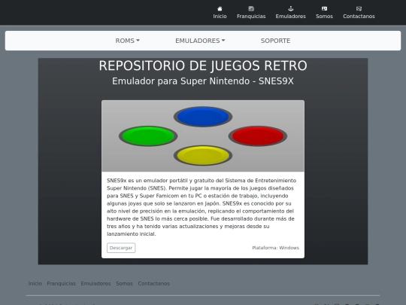This screenshot has height=305, width=406.
Task: Click the SNES colored buttons image
Action: click(203, 136)
